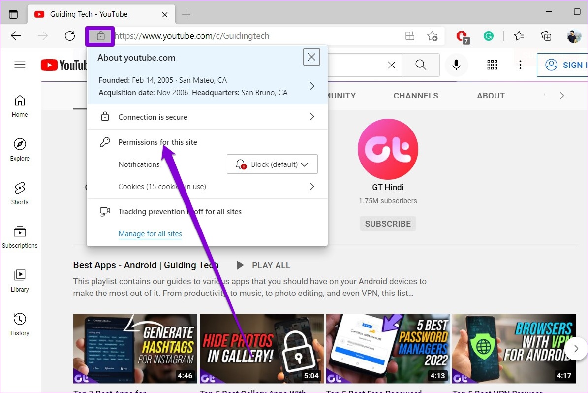The height and width of the screenshot is (393, 588).
Task: Open the 5 Best Password Managers video
Action: 388,349
